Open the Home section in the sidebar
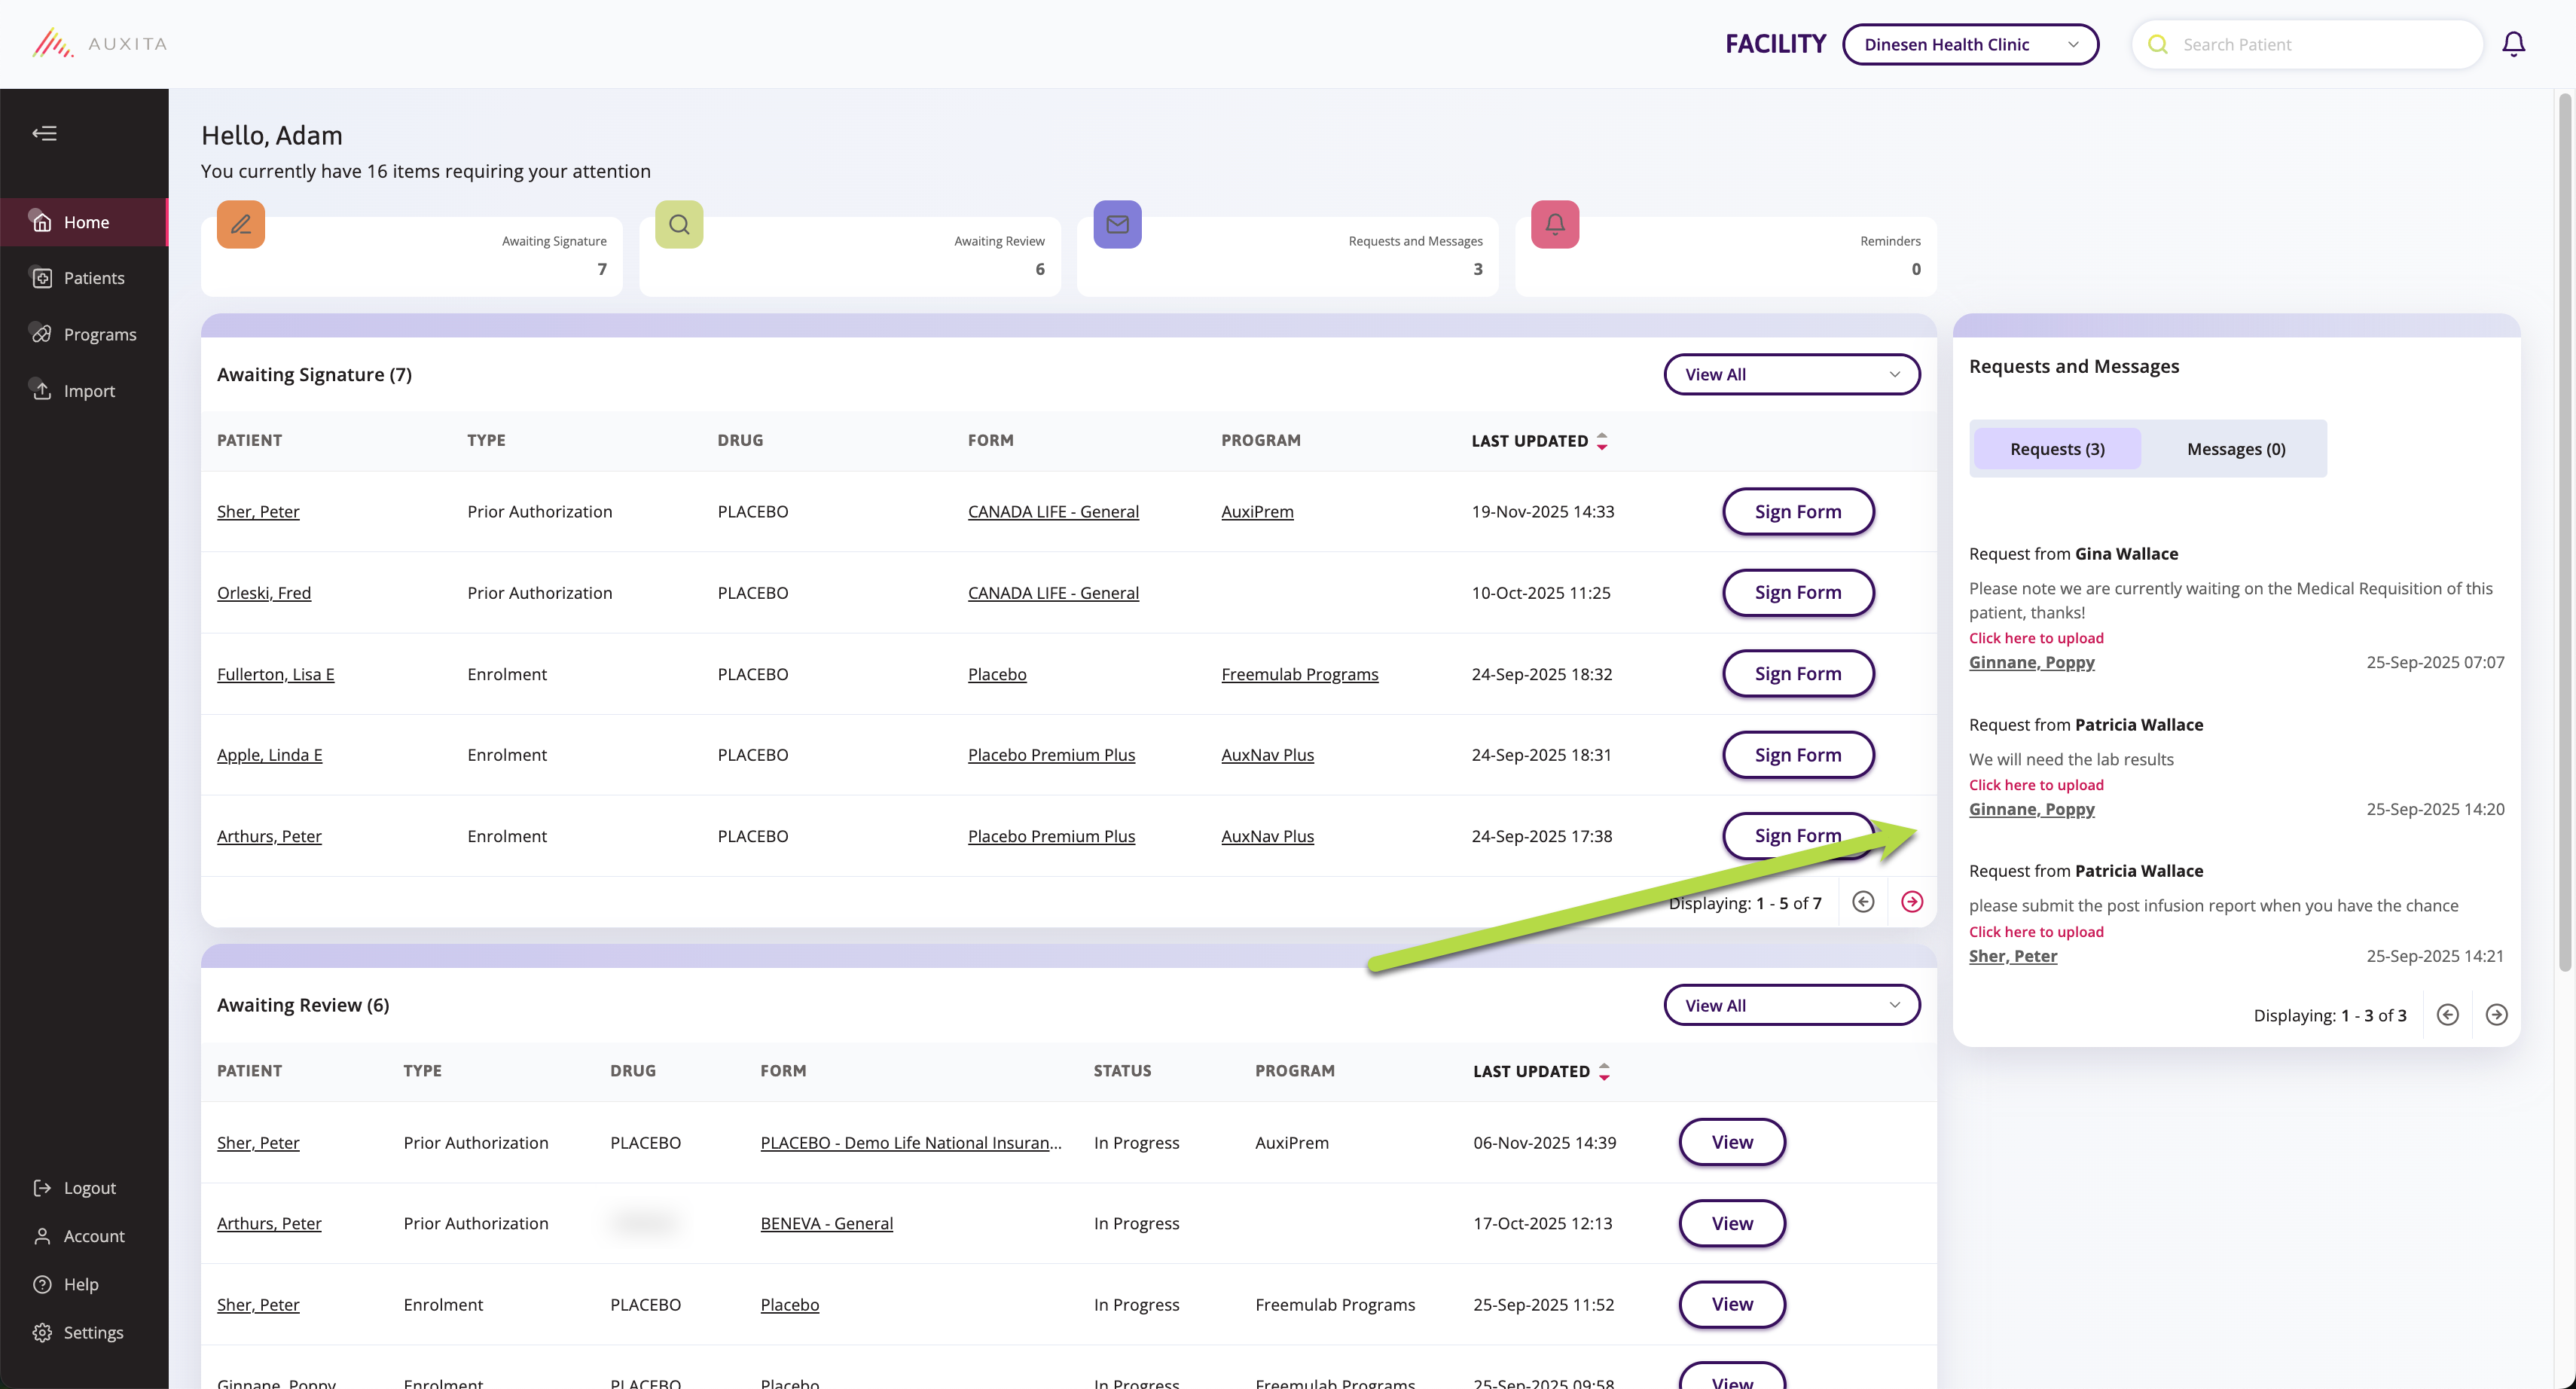This screenshot has height=1389, width=2576. coord(87,221)
